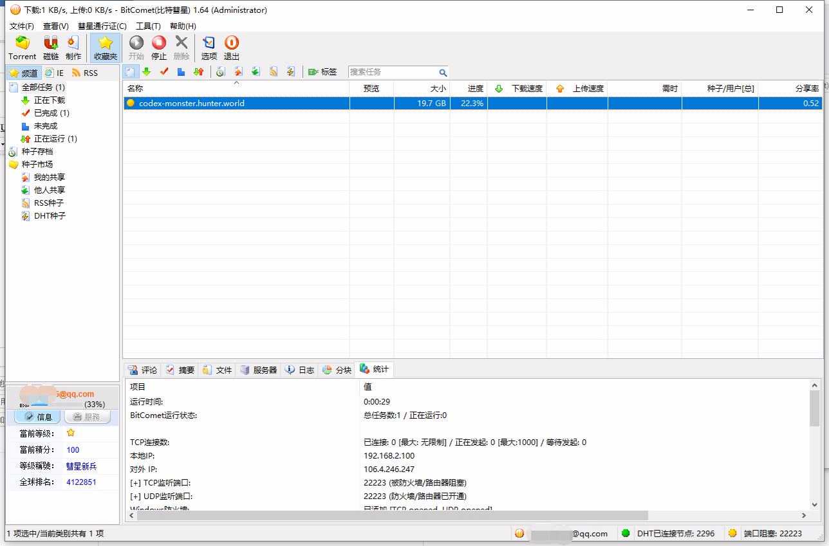
Task: Sort by the 名称 column header
Action: [x=236, y=88]
